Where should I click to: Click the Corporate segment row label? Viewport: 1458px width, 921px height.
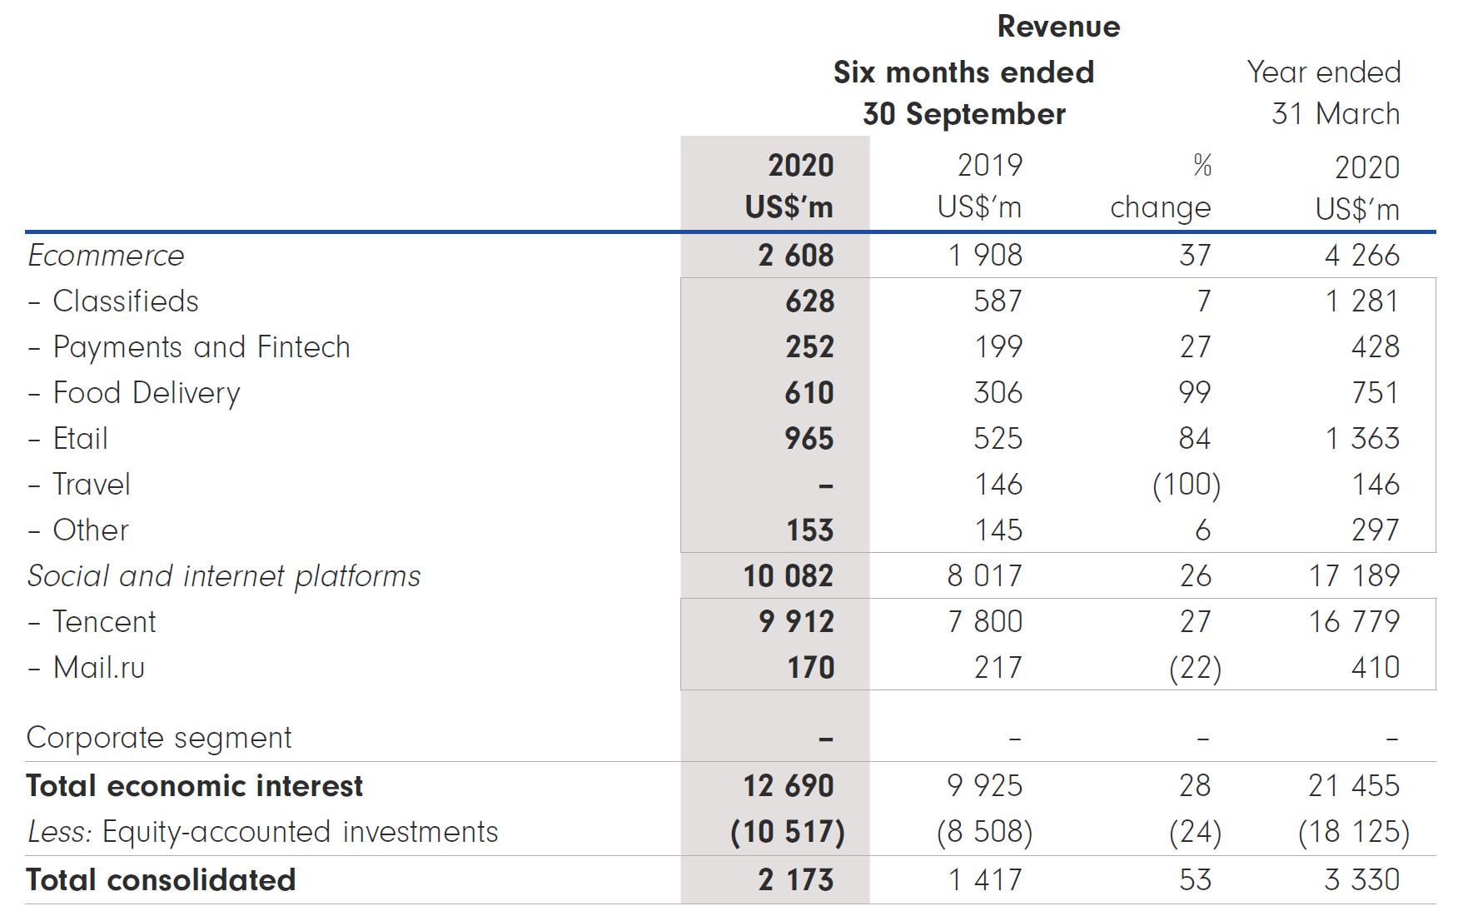(x=159, y=738)
